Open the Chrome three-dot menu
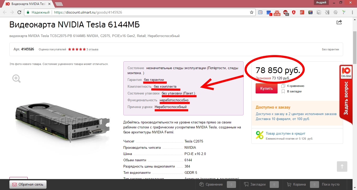Image resolution: width=357 pixels, height=190 pixels. coord(352,12)
